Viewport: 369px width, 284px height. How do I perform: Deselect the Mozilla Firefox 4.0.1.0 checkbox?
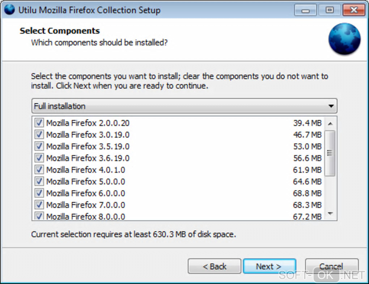(39, 170)
